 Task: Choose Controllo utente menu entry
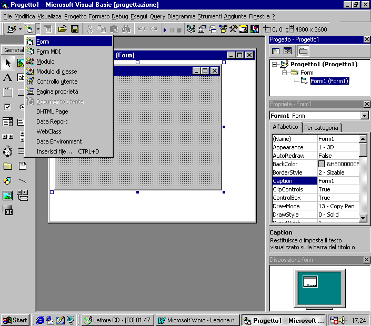tap(68, 81)
